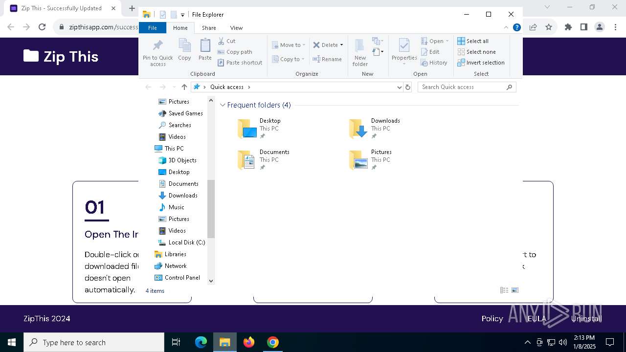Switch to the Share ribbon tab

coord(209,28)
